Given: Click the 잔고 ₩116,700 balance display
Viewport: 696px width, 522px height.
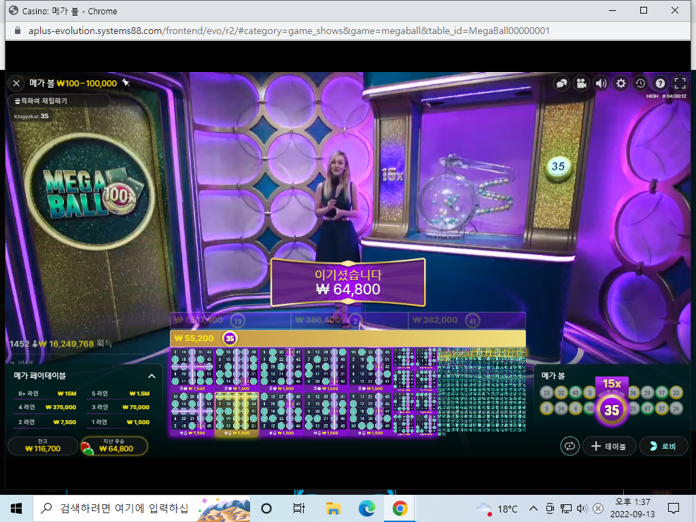Looking at the screenshot, I should click(43, 446).
